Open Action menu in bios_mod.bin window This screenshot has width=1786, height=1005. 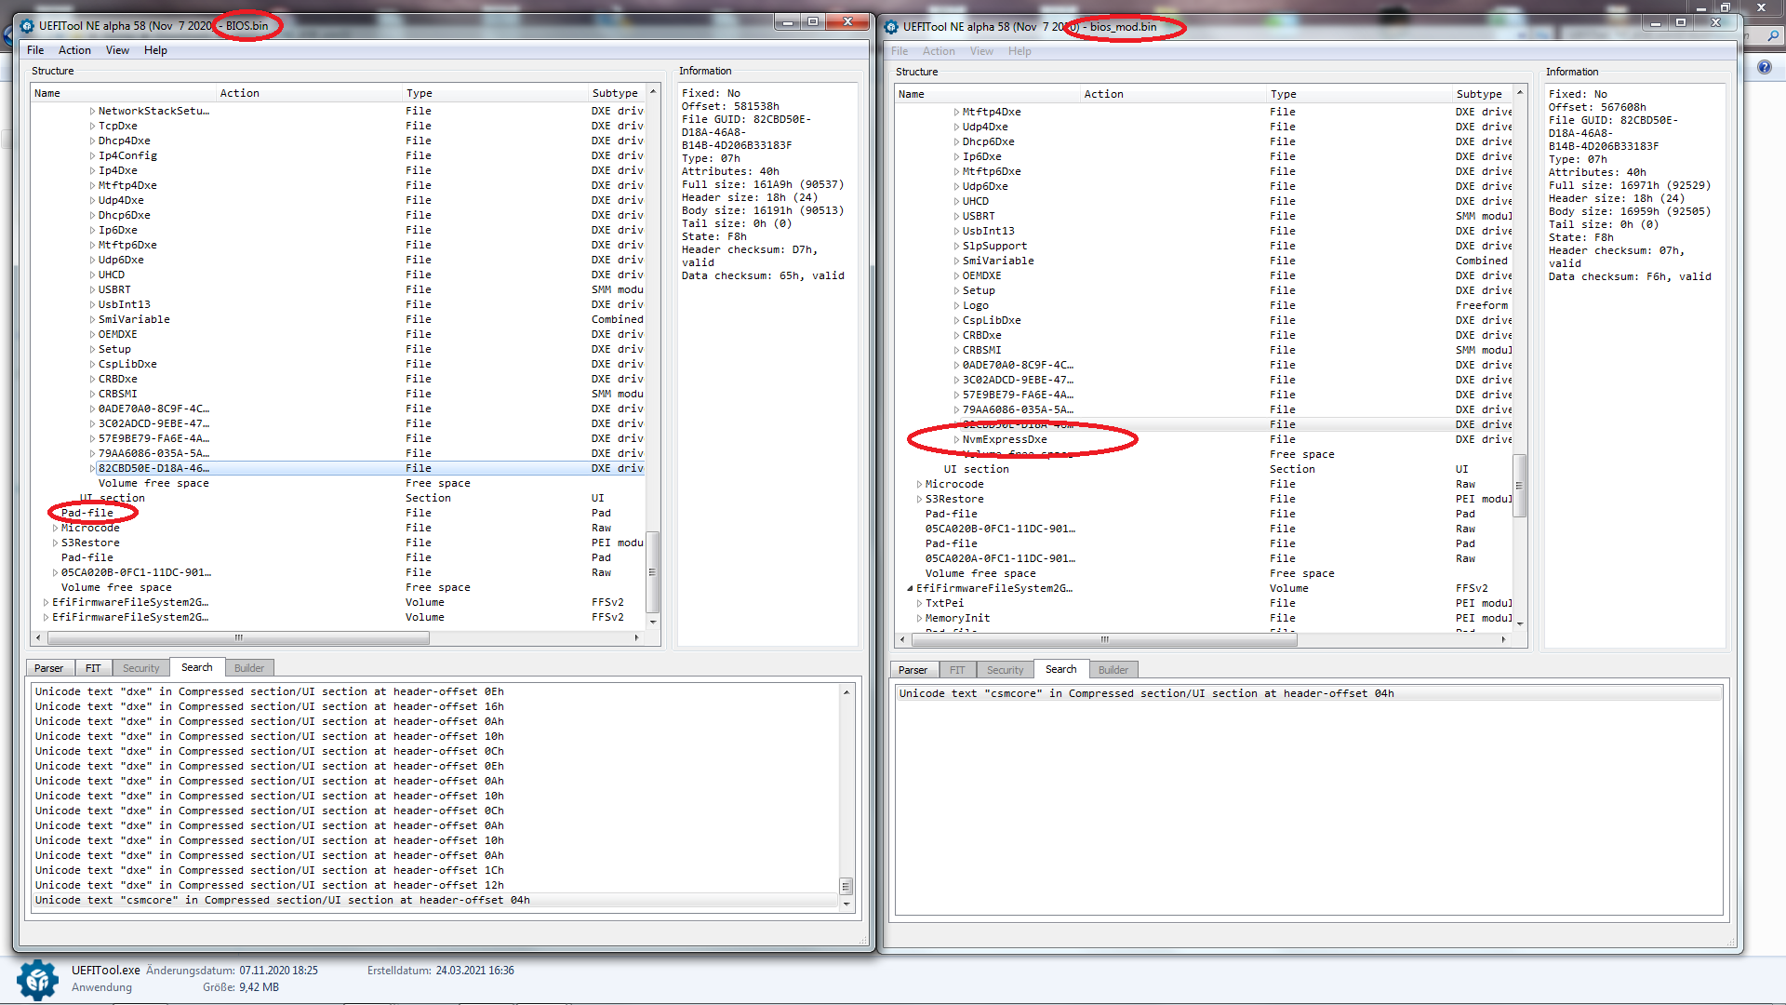939,51
